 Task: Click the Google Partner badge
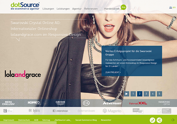8,111
